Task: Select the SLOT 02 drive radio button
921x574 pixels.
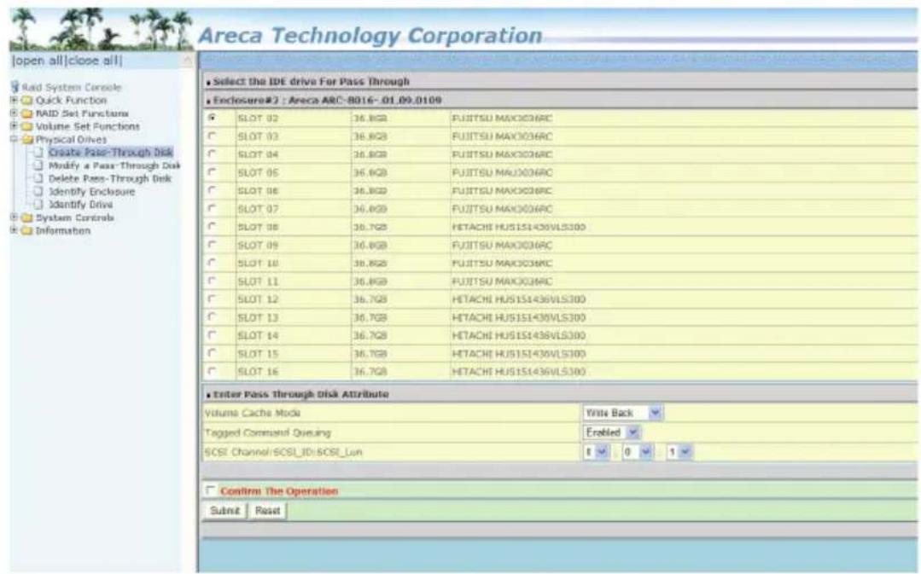Action: pos(212,118)
